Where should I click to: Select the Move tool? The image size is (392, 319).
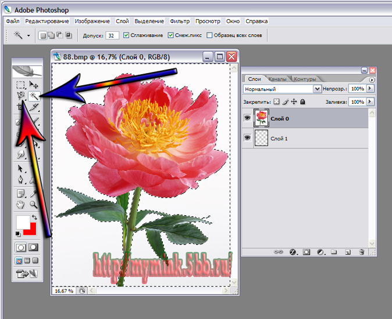click(34, 85)
